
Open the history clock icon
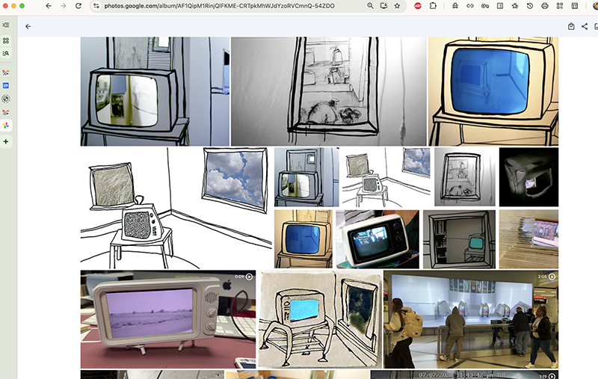[x=530, y=6]
